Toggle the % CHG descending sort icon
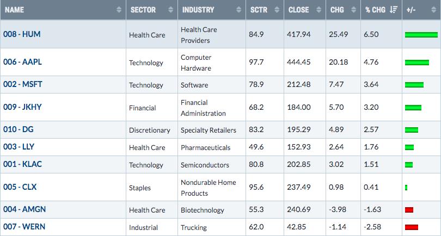This screenshot has width=441, height=236. pyautogui.click(x=394, y=10)
